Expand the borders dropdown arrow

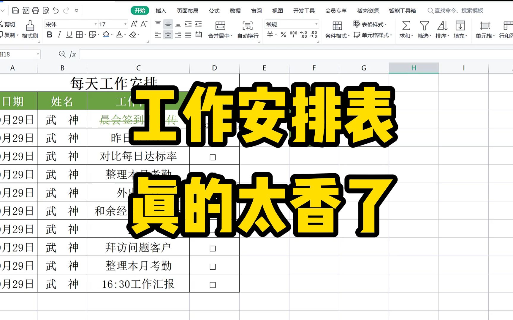pyautogui.click(x=85, y=35)
